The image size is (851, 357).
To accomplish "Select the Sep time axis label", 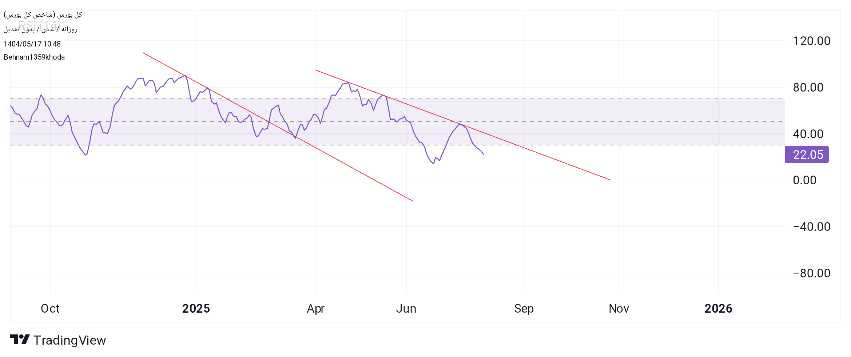I will pyautogui.click(x=524, y=308).
